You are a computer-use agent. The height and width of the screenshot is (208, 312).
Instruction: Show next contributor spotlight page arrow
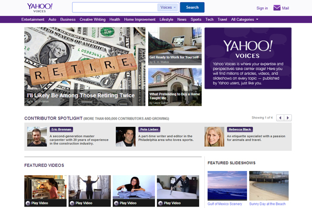coord(288,118)
